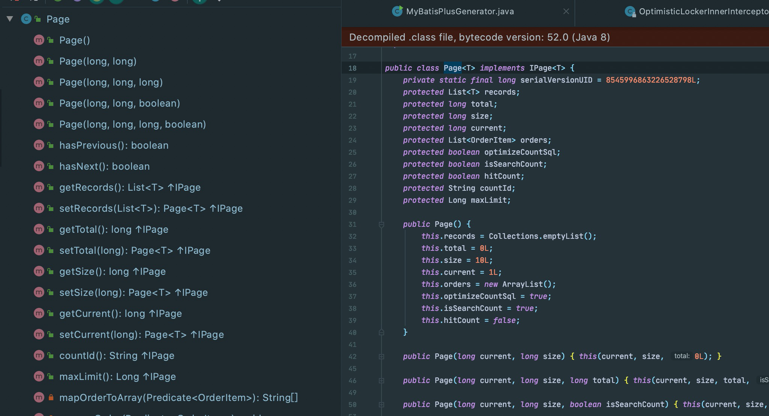Click red private lock icon on mapOrderToArray
Screen dimensions: 769x416
click(51, 397)
